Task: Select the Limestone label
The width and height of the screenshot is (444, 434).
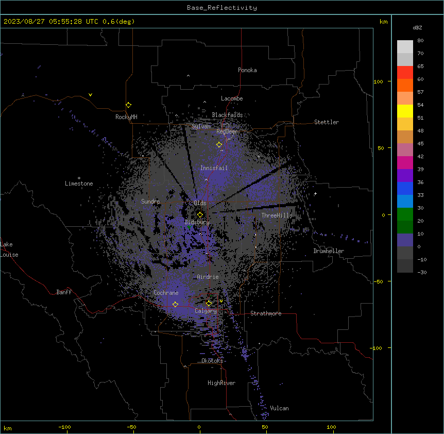Action: pos(79,183)
